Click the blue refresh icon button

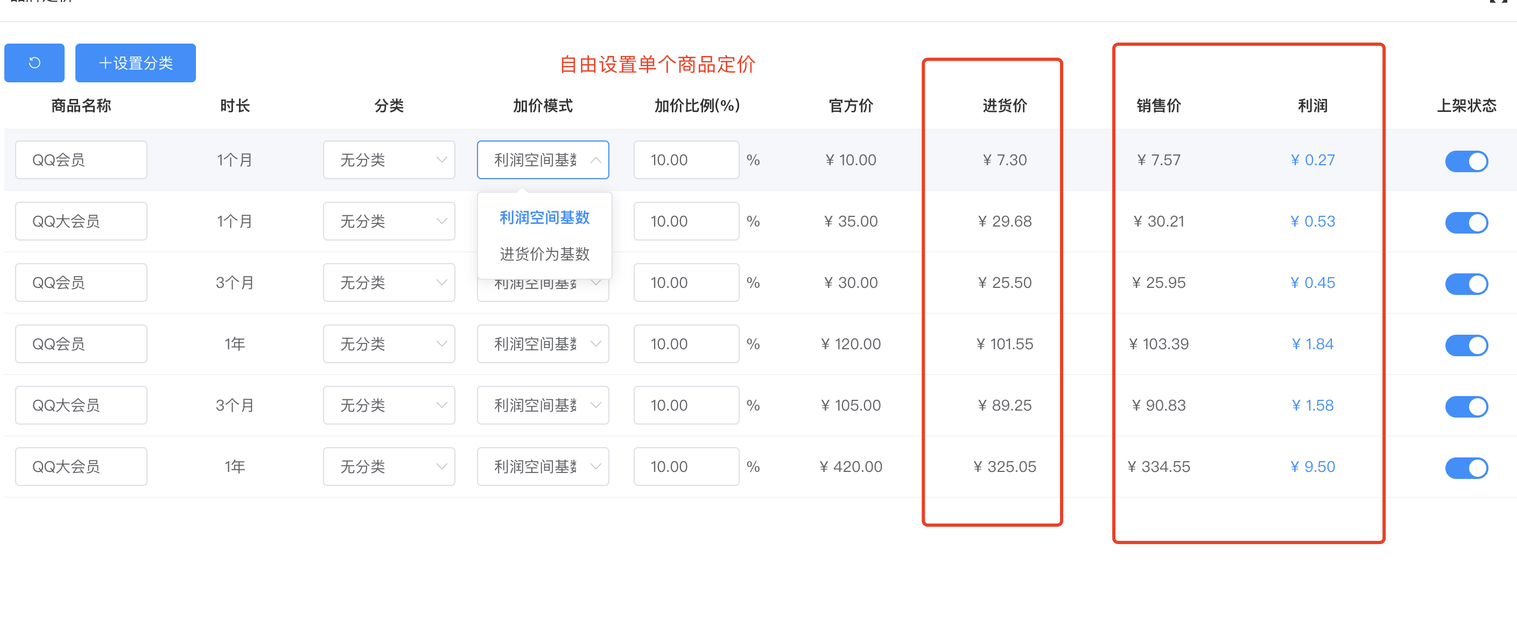pos(34,63)
